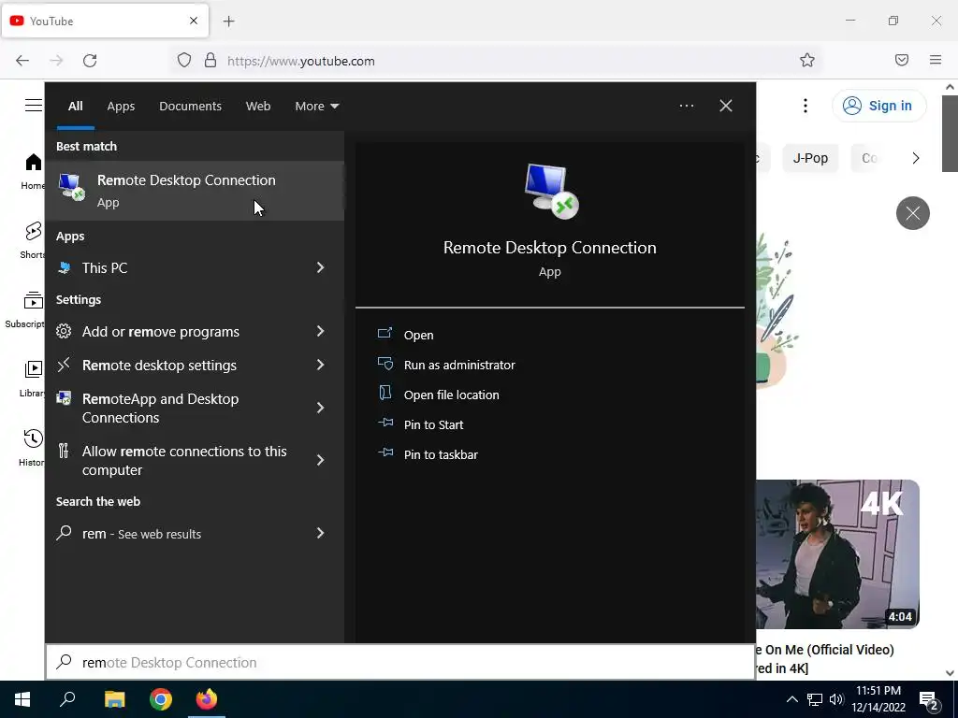958x718 pixels.
Task: Open YouTube Subscriptions in sidebar
Action: click(27, 310)
